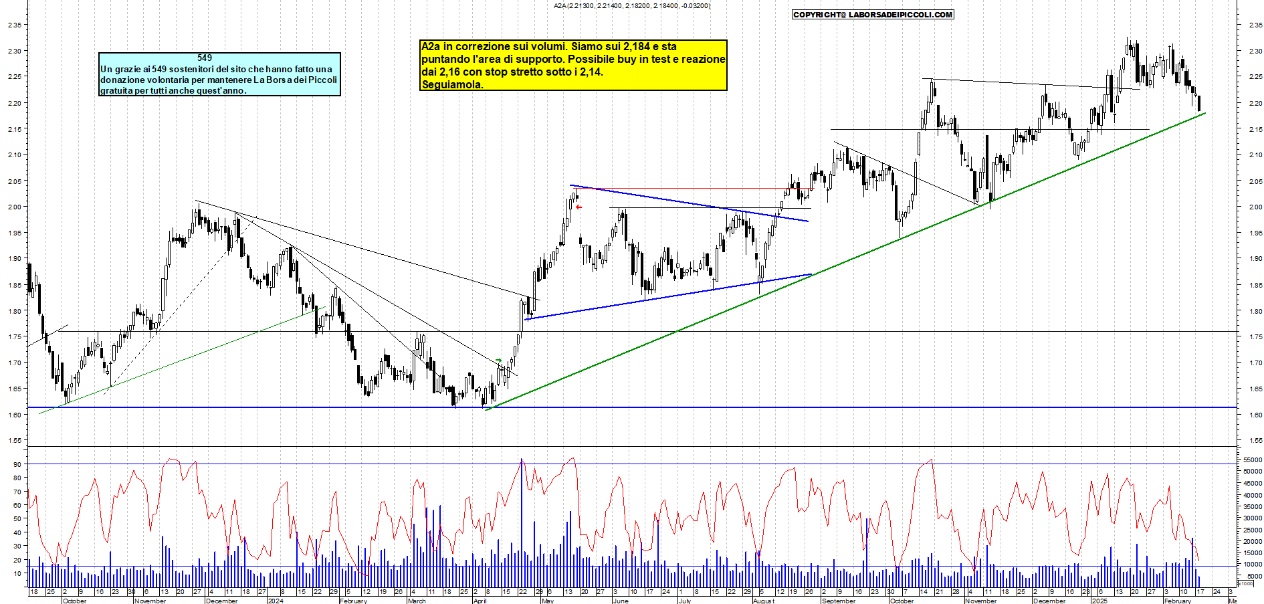Click 25000 on the volume axis
Image resolution: width=1264 pixels, height=604 pixels.
point(1253,530)
